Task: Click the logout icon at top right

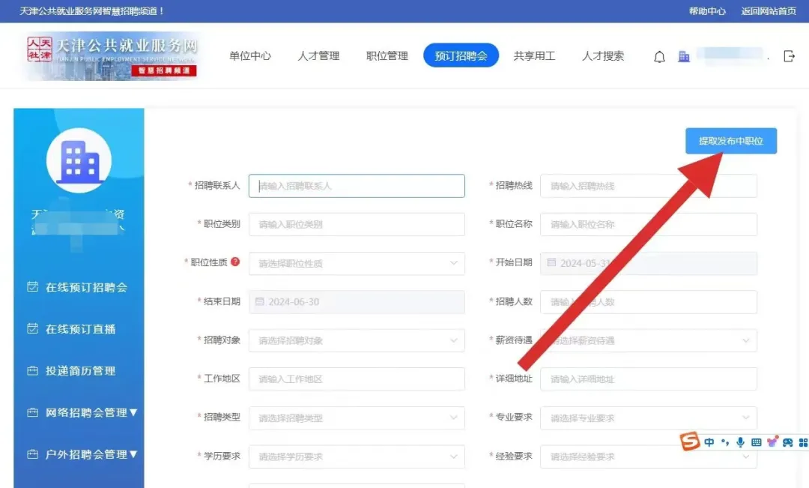Action: (789, 55)
